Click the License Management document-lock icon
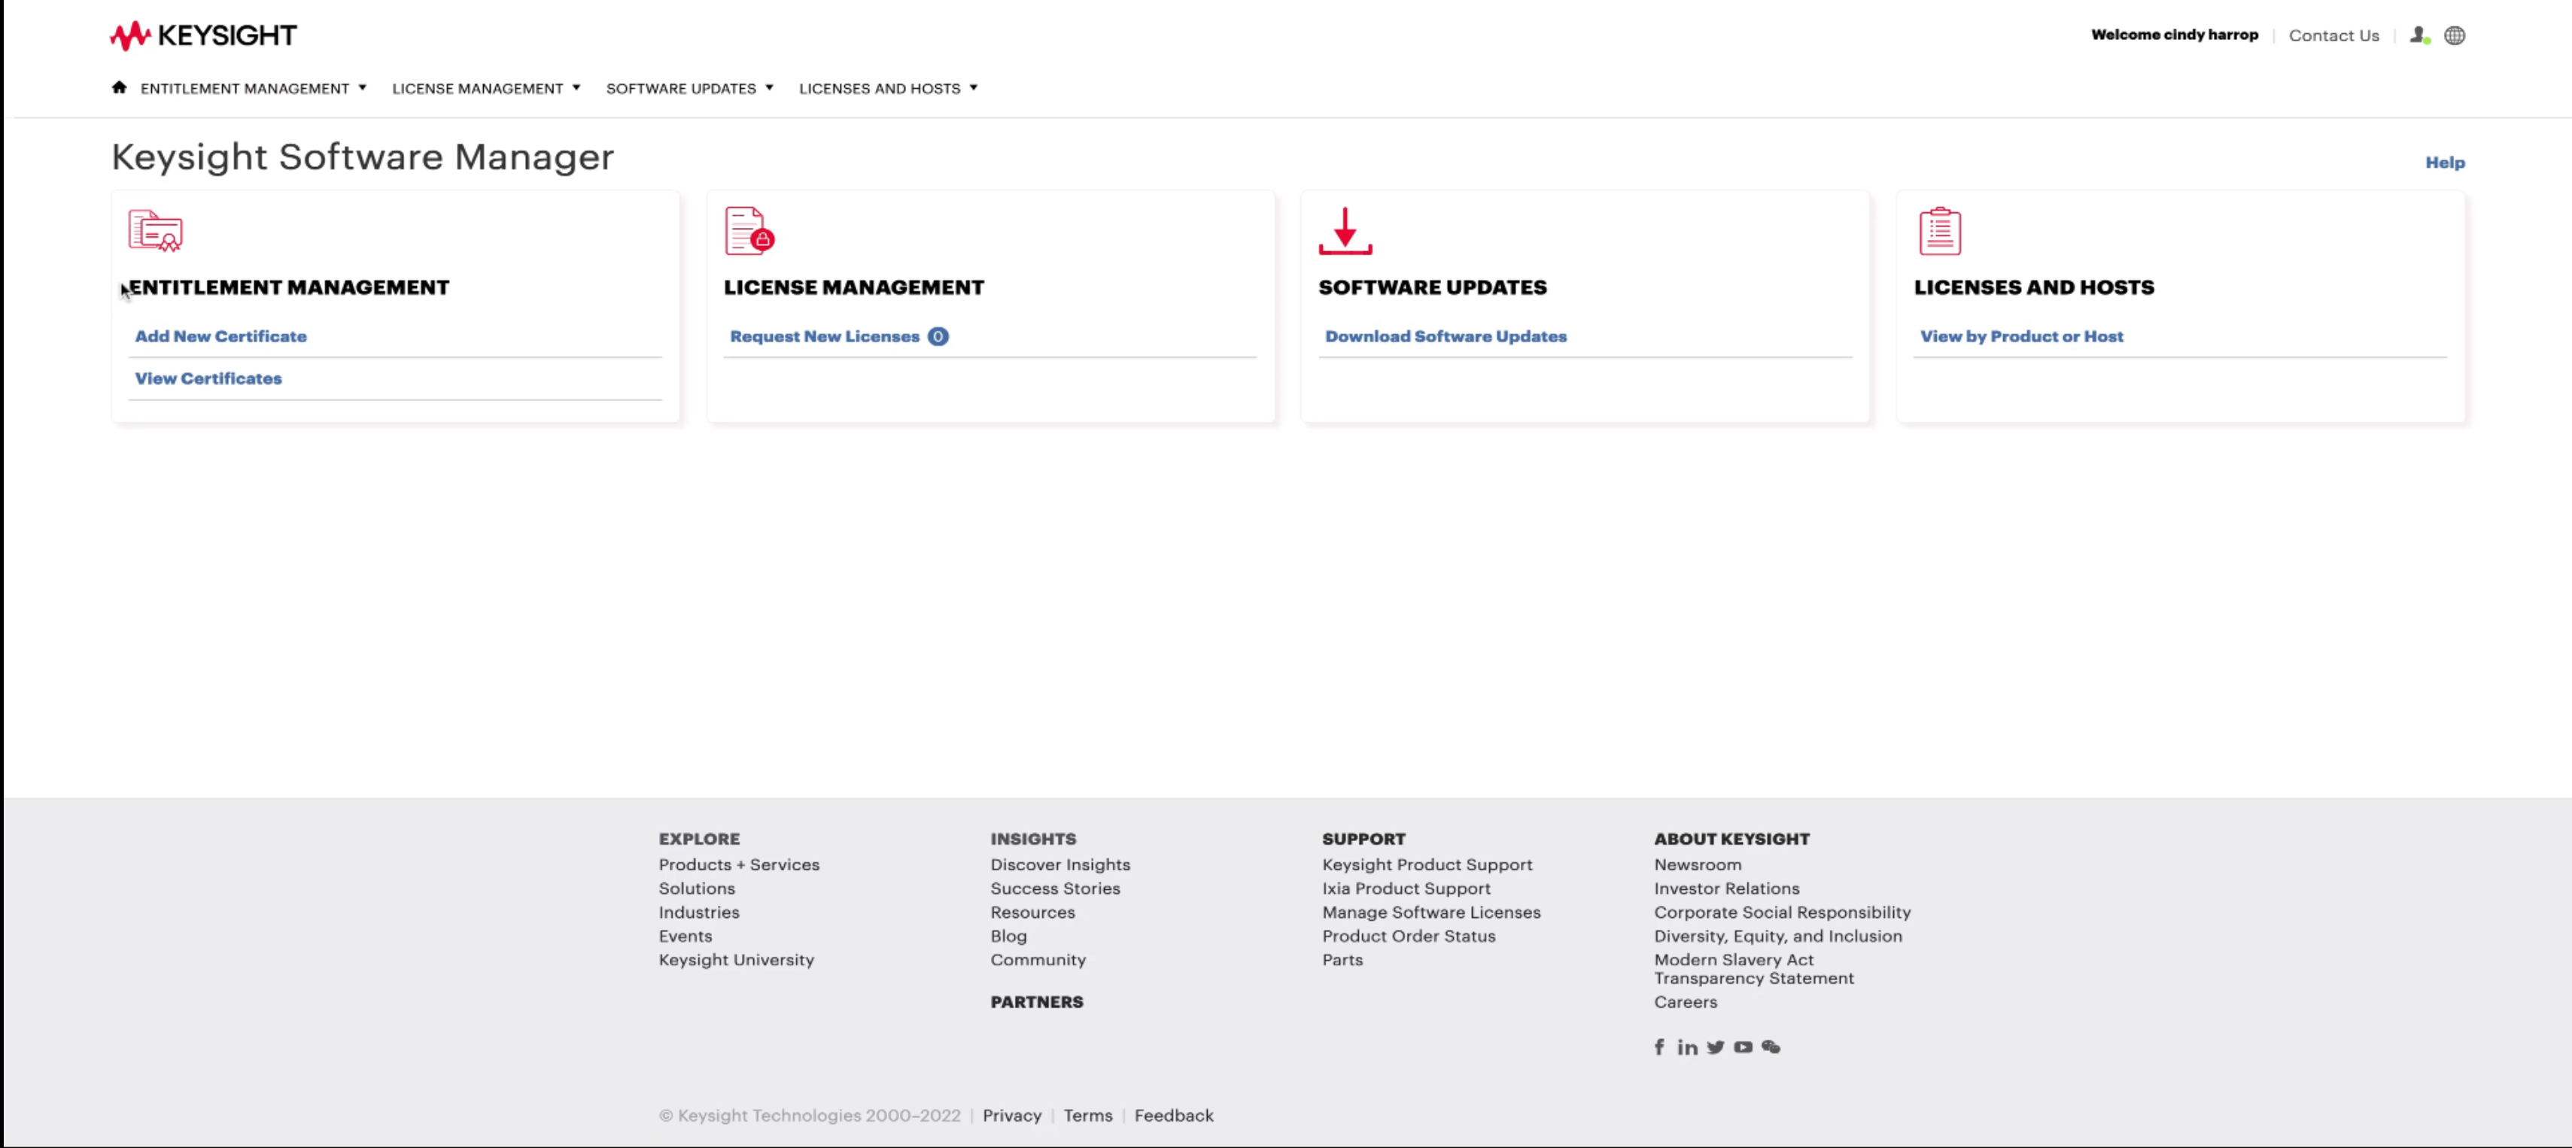This screenshot has height=1148, width=2572. pyautogui.click(x=749, y=231)
